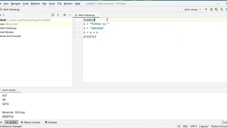This screenshot has height=128, width=227.
Task: Locate the opened file via the target icon
Action: pos(53,15)
